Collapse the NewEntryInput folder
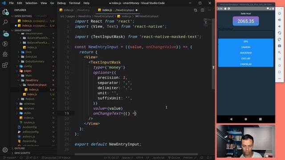 pyautogui.click(x=37, y=85)
